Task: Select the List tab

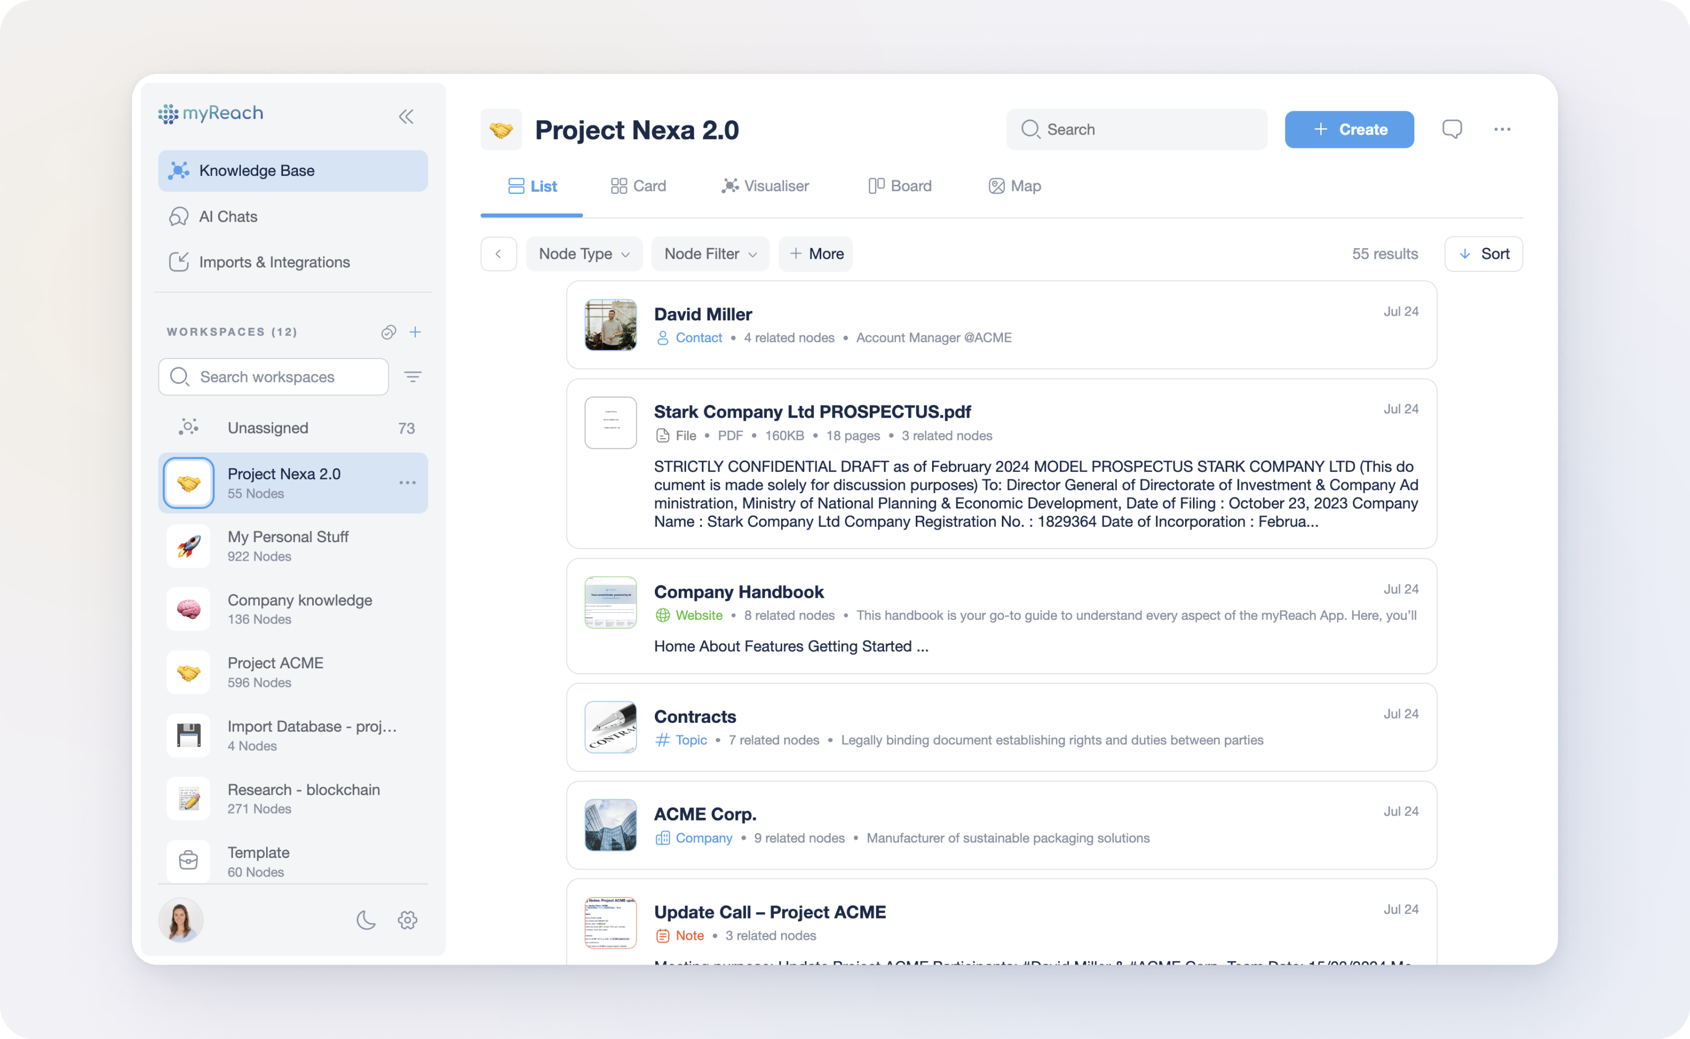Action: [x=532, y=185]
